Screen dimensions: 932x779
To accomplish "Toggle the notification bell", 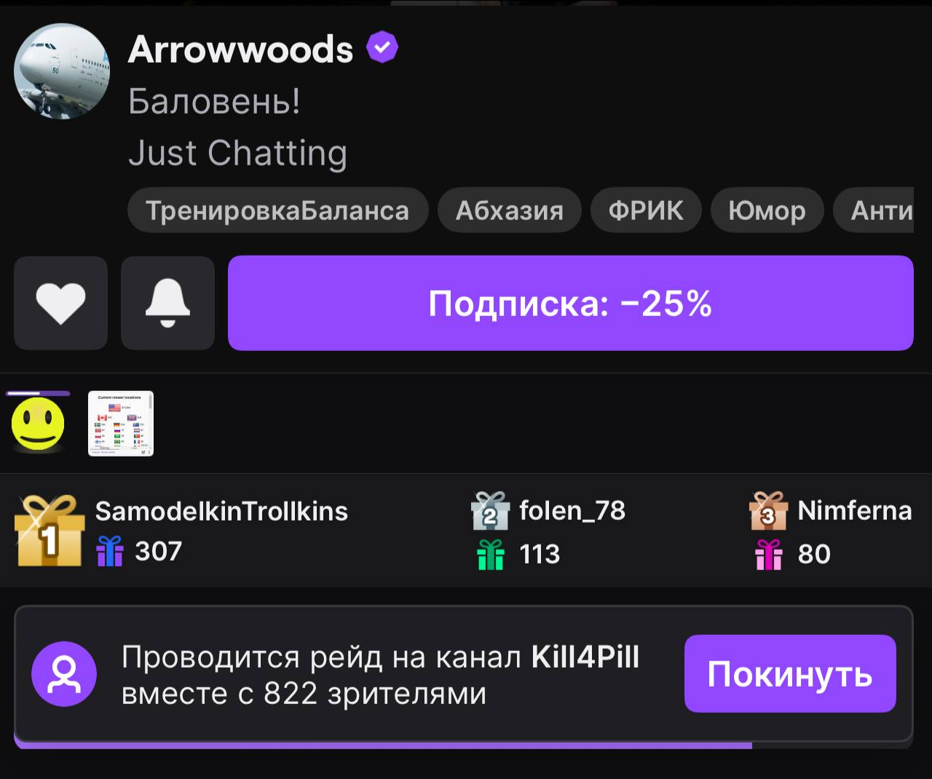I will tap(167, 303).
